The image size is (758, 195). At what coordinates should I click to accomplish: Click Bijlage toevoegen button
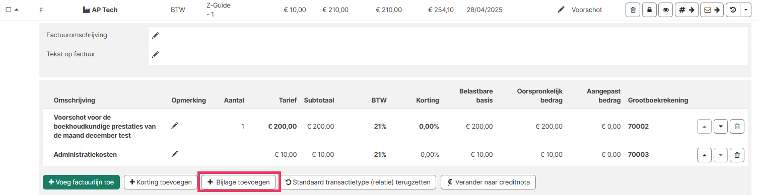coord(239,182)
